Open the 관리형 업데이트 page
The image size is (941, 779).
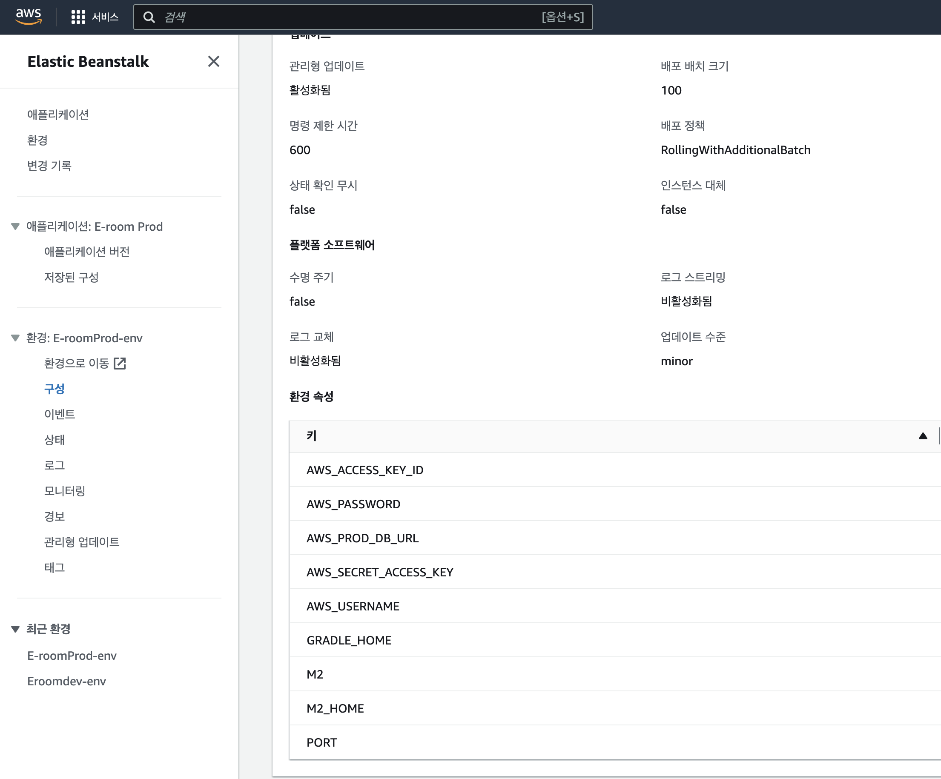(82, 541)
